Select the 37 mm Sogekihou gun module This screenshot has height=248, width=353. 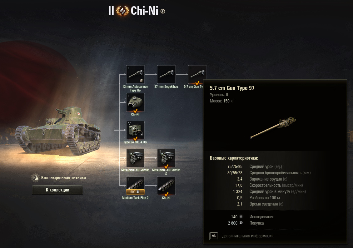(x=166, y=74)
